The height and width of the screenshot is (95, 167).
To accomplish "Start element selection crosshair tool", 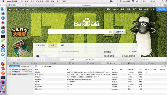I will coord(130,59).
